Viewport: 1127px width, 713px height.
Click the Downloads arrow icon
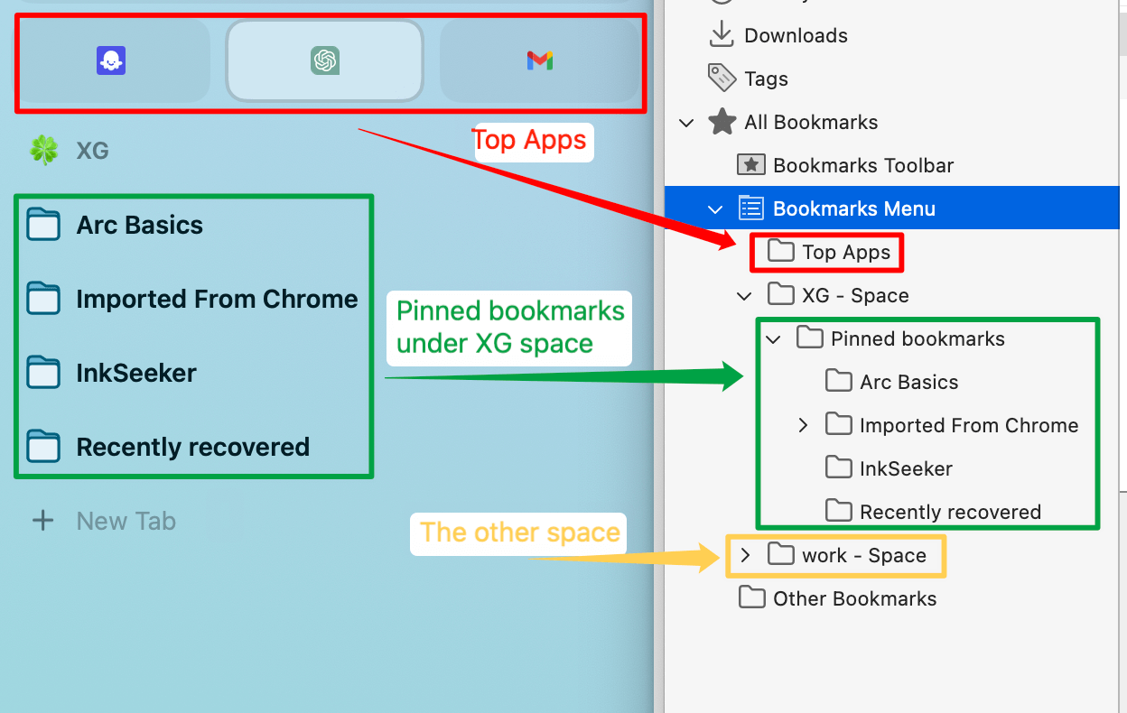coord(721,34)
